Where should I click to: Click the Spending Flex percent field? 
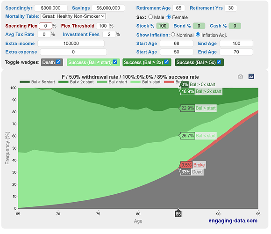tap(45, 26)
